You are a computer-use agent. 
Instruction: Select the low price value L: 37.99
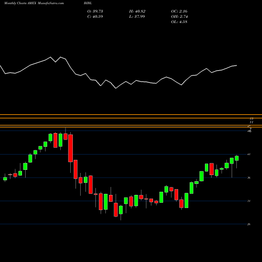137,17
